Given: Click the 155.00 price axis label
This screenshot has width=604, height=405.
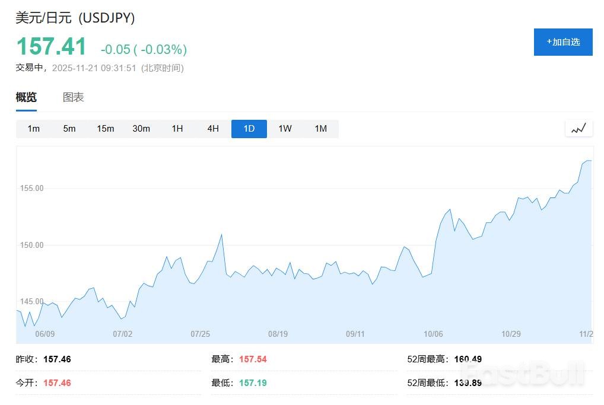Looking at the screenshot, I should click(x=32, y=189).
